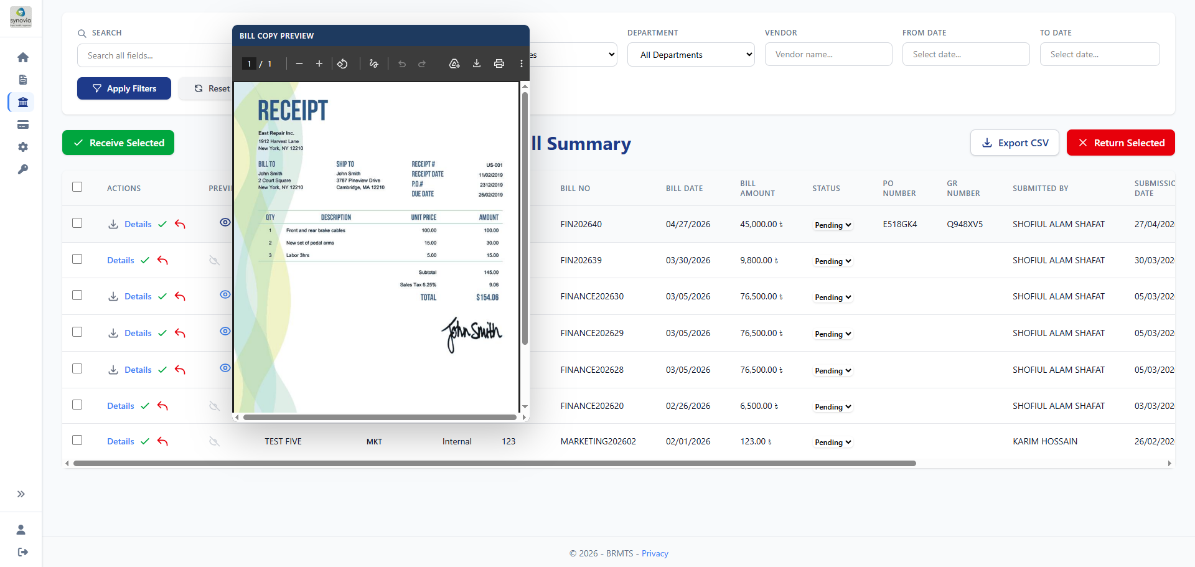Open the Privacy link in footer
This screenshot has height=567, width=1195.
(655, 553)
